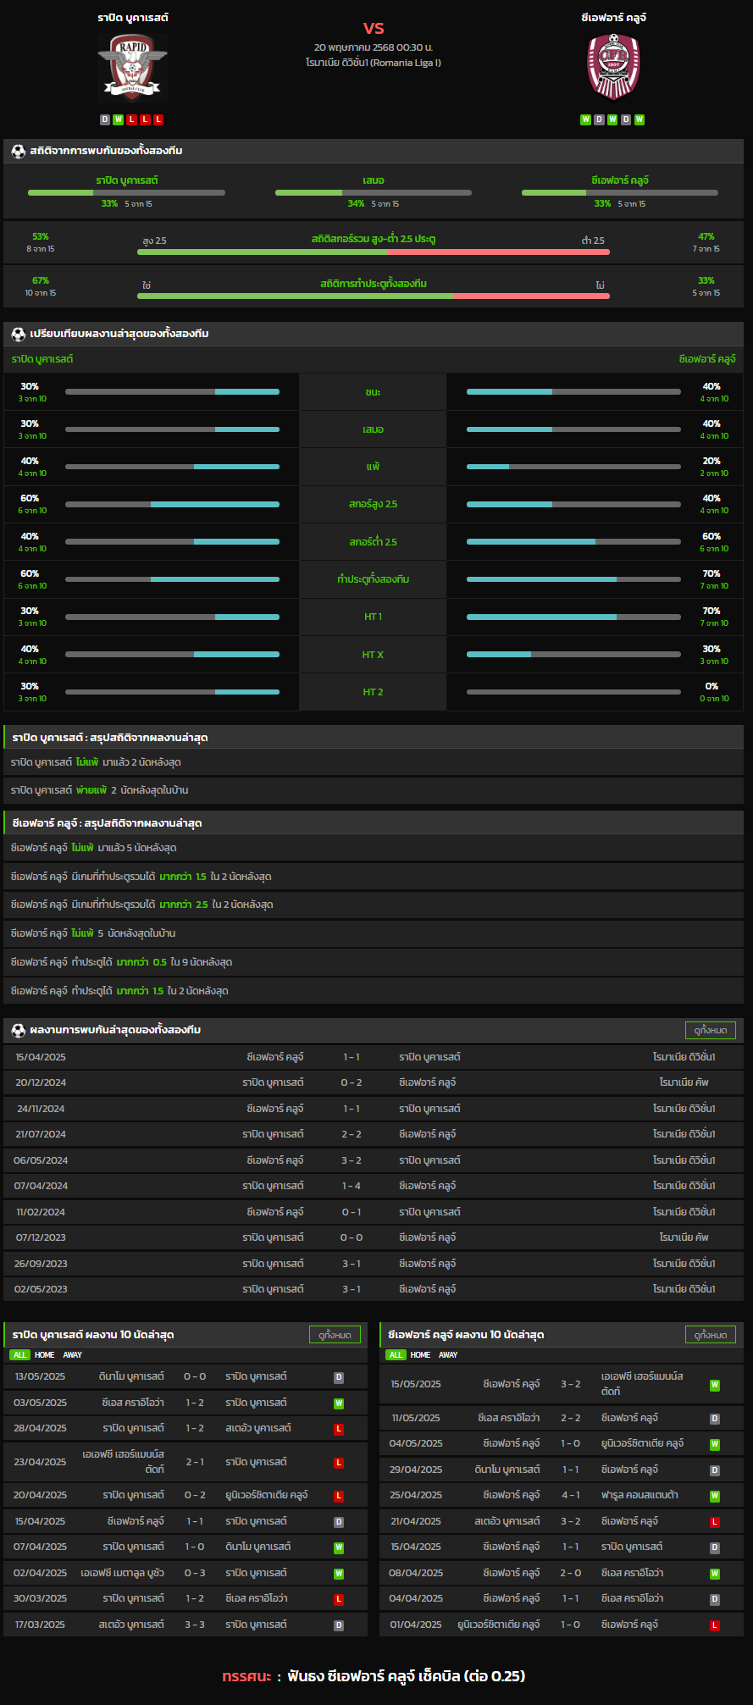Click the ราปิด บูคาเรสต์ team name above its crest
Image resolution: width=753 pixels, height=1705 pixels.
[x=132, y=18]
